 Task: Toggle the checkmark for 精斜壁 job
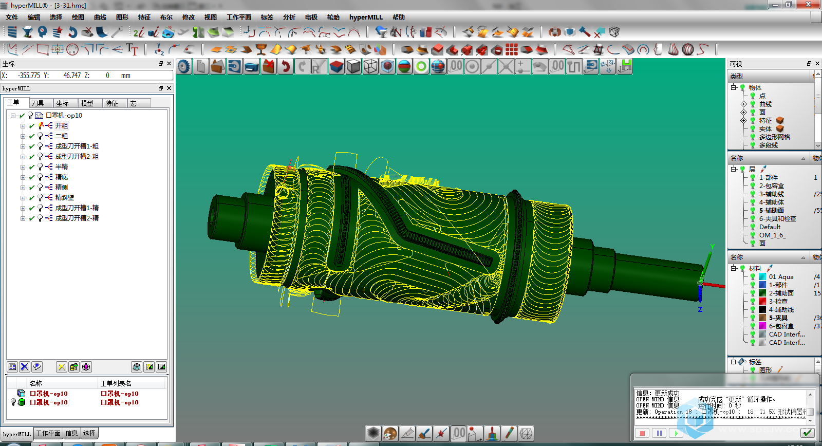tap(32, 197)
